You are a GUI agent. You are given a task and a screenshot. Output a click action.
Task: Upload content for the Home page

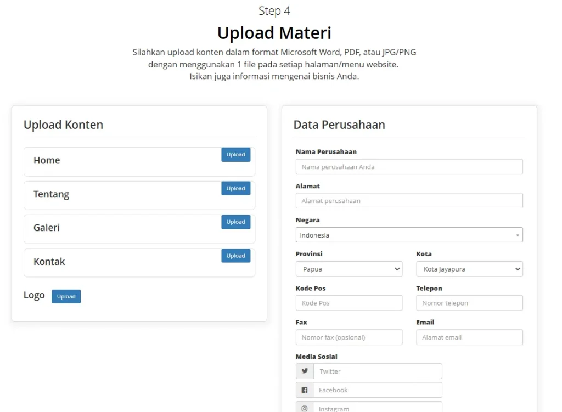[x=236, y=154]
